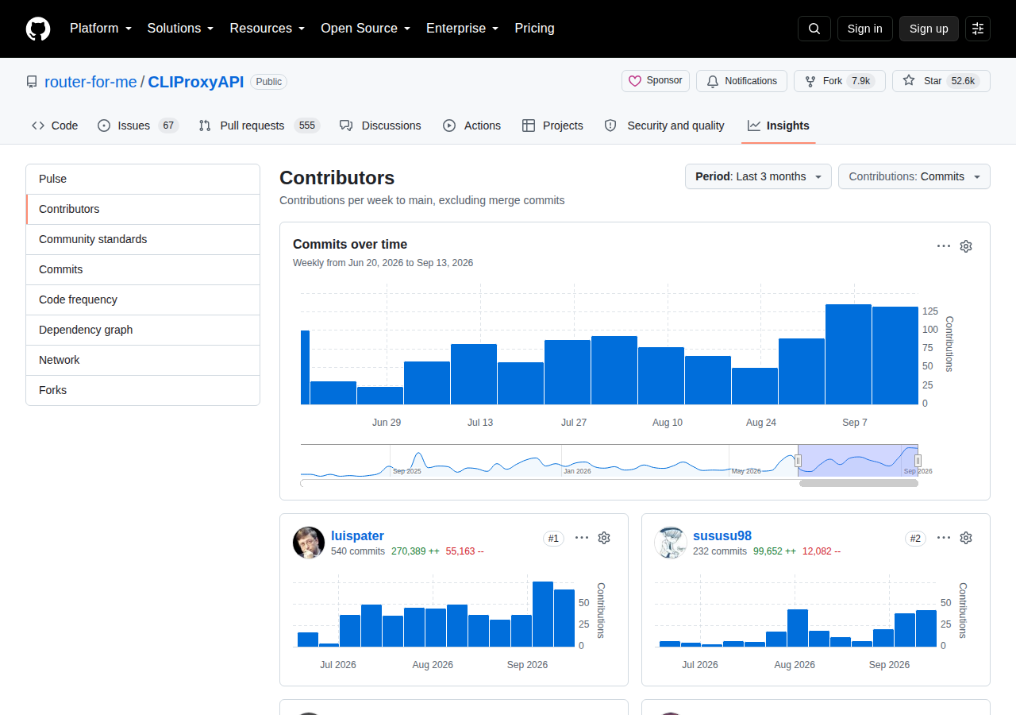
Task: Open three-dot menu on Commits over time
Action: [x=944, y=246]
